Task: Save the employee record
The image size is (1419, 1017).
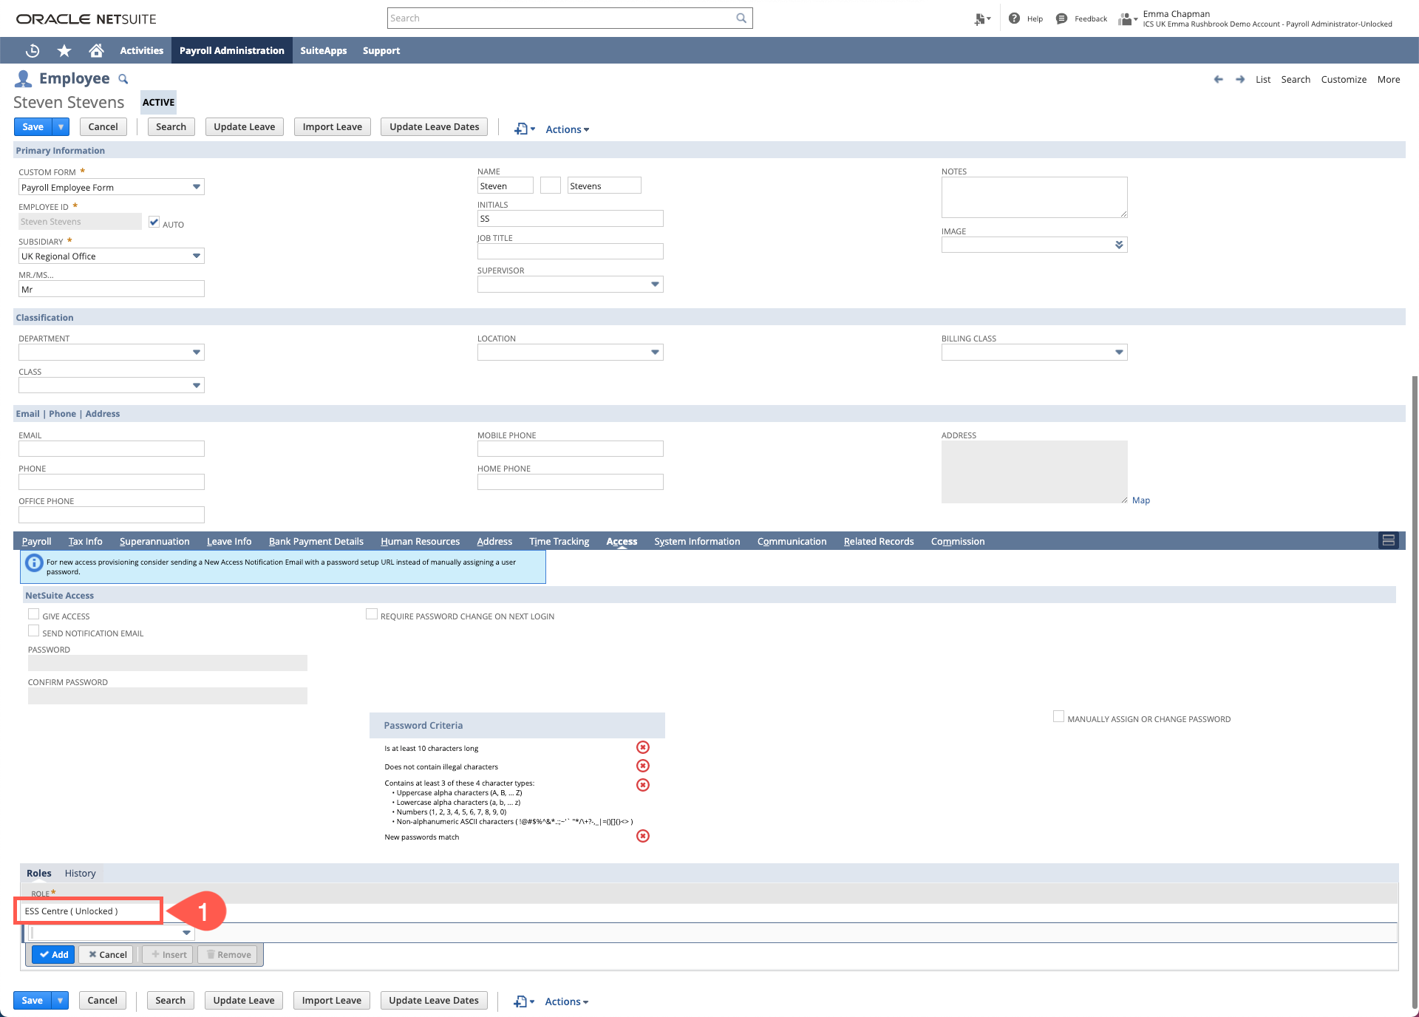Action: pyautogui.click(x=32, y=126)
